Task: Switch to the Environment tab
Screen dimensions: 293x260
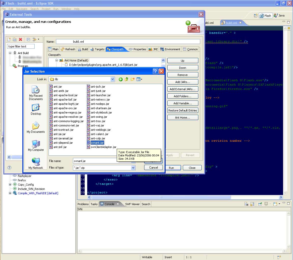Action: 170,49
